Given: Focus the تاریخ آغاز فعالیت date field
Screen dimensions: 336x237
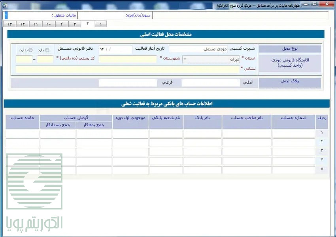Looking at the screenshot, I should pos(115,49).
